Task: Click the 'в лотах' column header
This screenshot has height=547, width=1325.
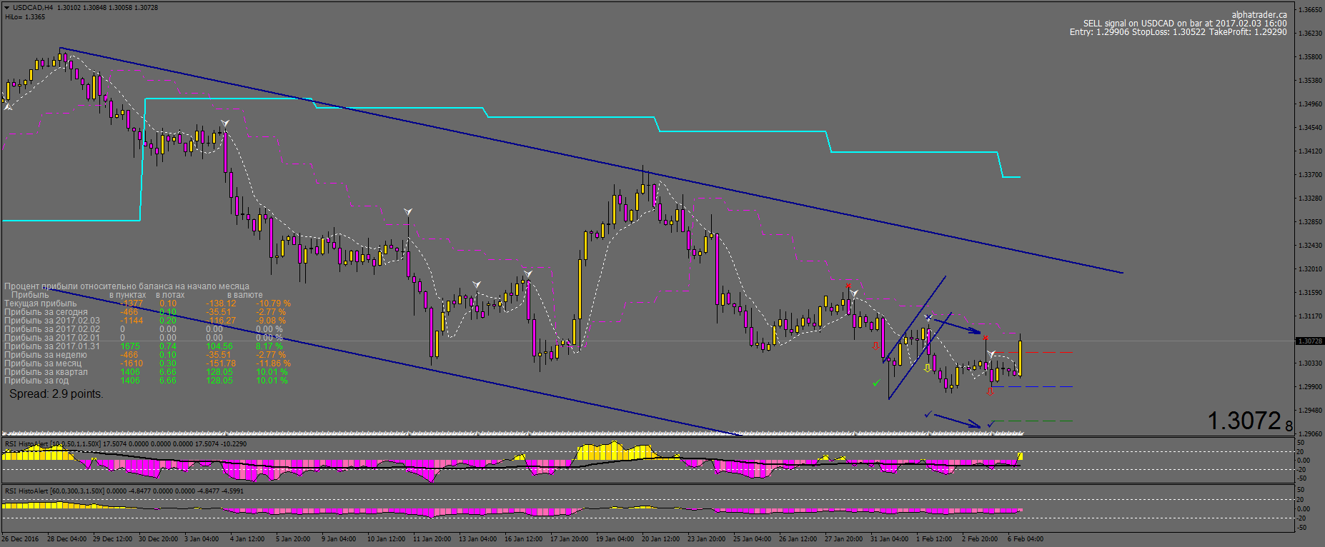Action: pyautogui.click(x=170, y=295)
